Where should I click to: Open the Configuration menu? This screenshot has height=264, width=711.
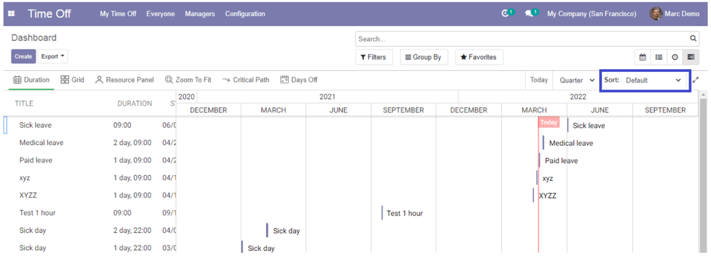(x=245, y=14)
